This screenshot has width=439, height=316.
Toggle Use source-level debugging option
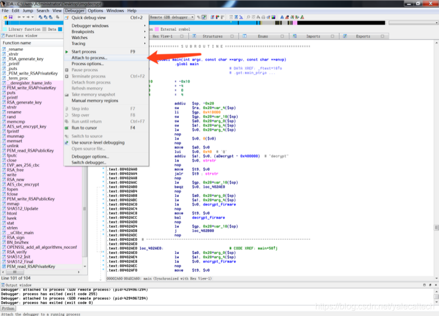click(98, 143)
